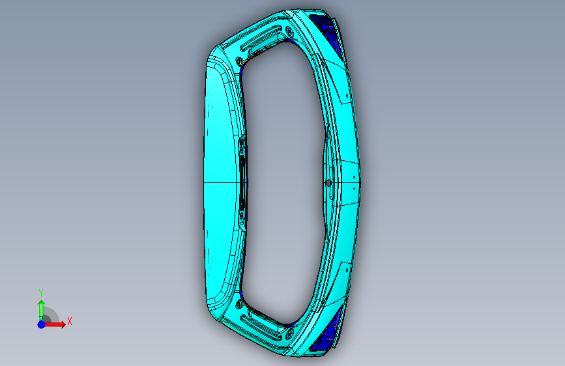Click the blue Z axis ball of triad
Screen dimensions: 565x366
click(x=41, y=324)
